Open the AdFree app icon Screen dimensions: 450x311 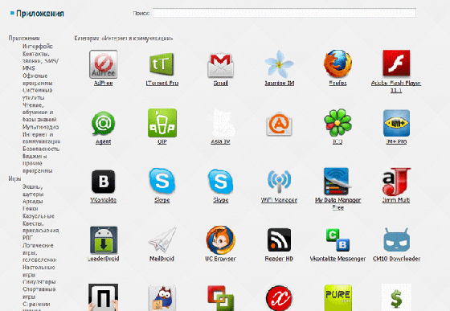(104, 64)
